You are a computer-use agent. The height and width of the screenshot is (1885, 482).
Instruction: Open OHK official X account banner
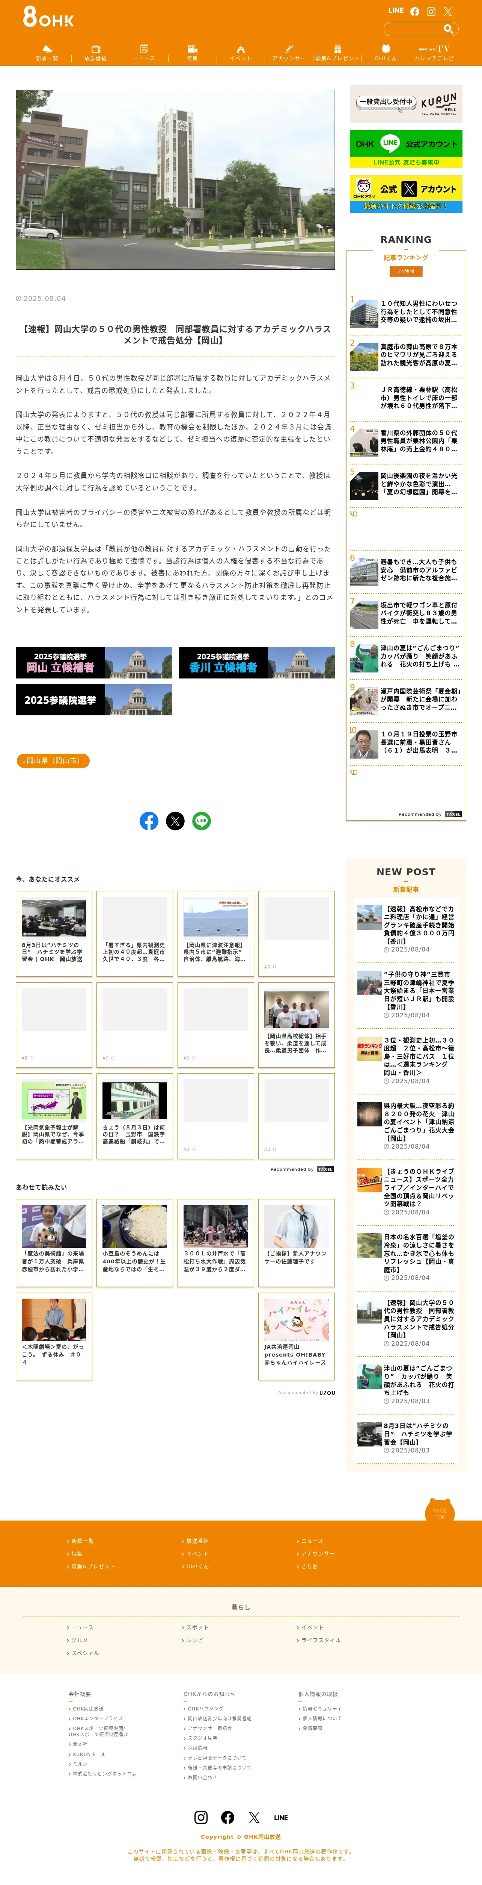click(x=406, y=194)
